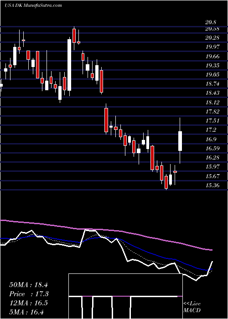Click the red gap-down candle under 18.12
This screenshot has height=319, width=228.
coord(106,120)
